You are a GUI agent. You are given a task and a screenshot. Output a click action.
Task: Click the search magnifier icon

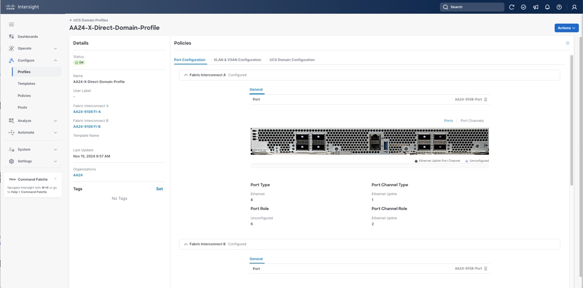point(446,7)
